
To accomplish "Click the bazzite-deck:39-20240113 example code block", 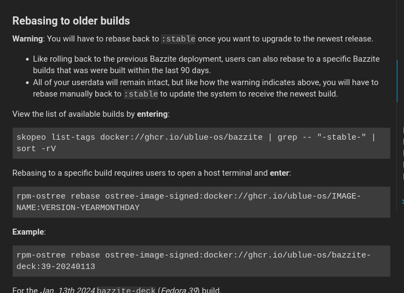I will (201, 261).
